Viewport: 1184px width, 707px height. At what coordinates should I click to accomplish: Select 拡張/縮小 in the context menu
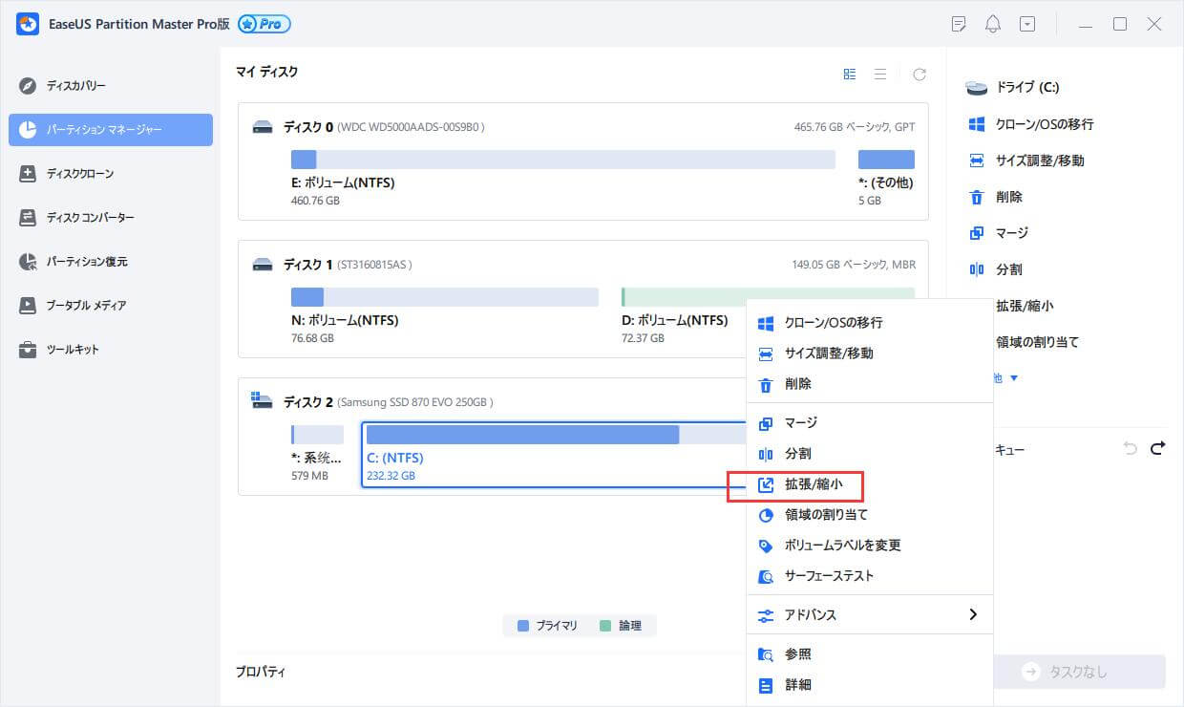click(813, 484)
